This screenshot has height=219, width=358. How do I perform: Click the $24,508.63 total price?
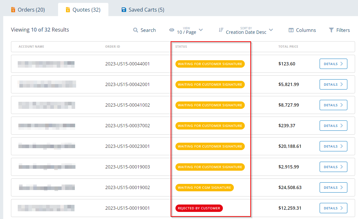(290, 187)
